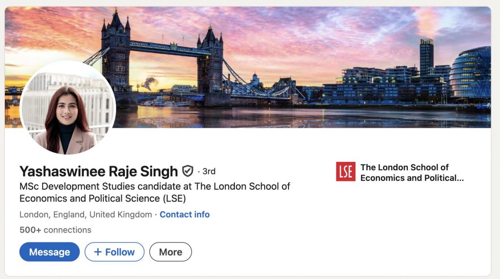Click the name Yashaswinee Raje Singh

coord(99,172)
